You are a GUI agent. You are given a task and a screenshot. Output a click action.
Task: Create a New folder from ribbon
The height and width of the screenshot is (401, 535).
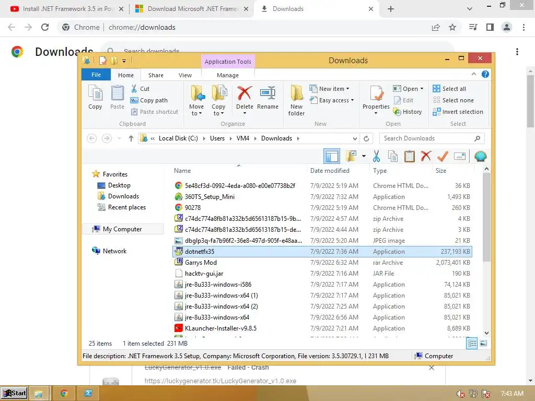[x=296, y=100]
